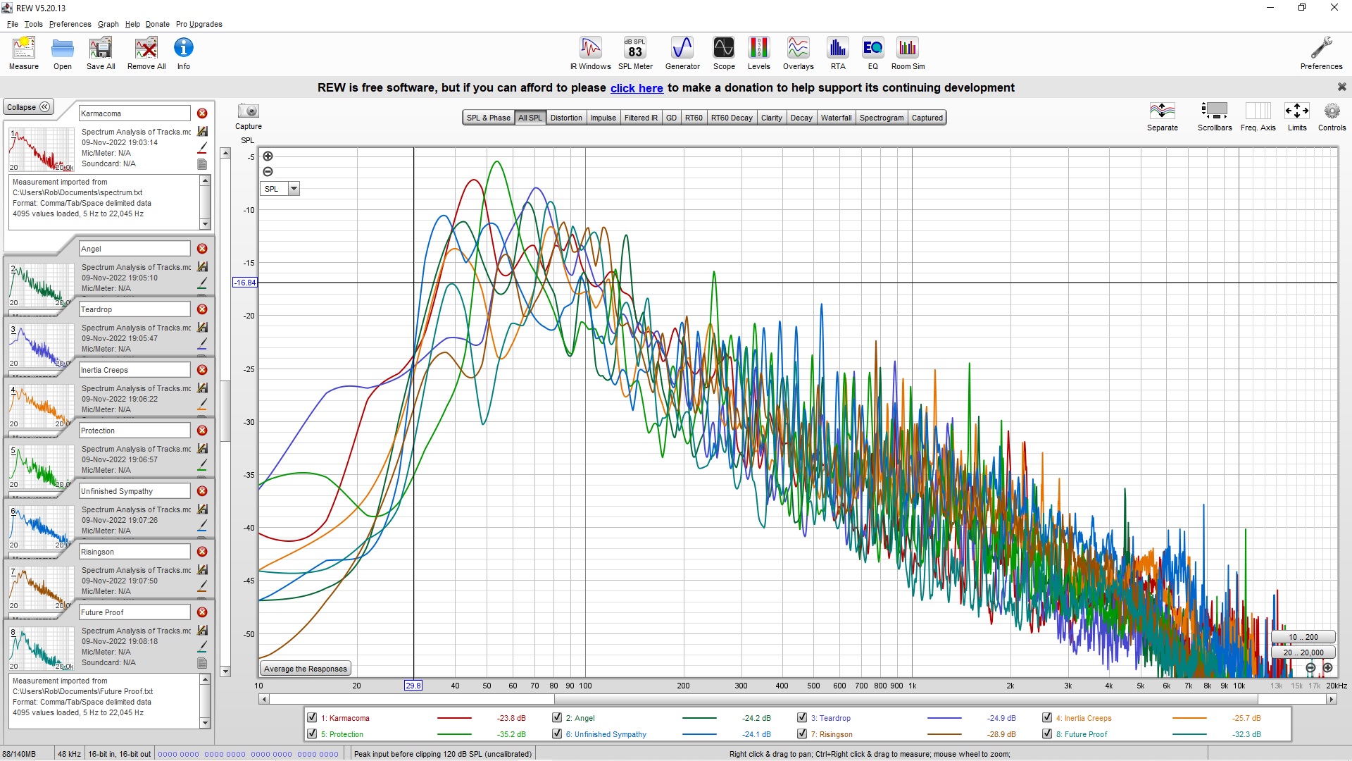Uncheck the Unfinished Sympathy trace checkbox
Image resolution: width=1352 pixels, height=761 pixels.
[x=557, y=734]
